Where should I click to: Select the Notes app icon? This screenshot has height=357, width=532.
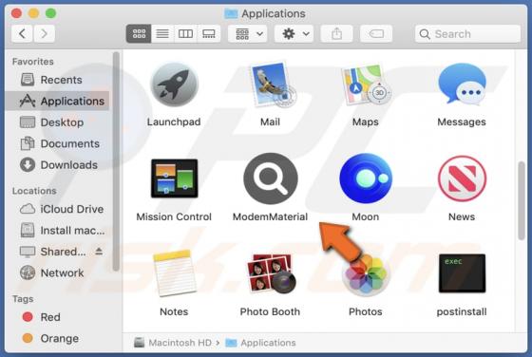pyautogui.click(x=175, y=273)
